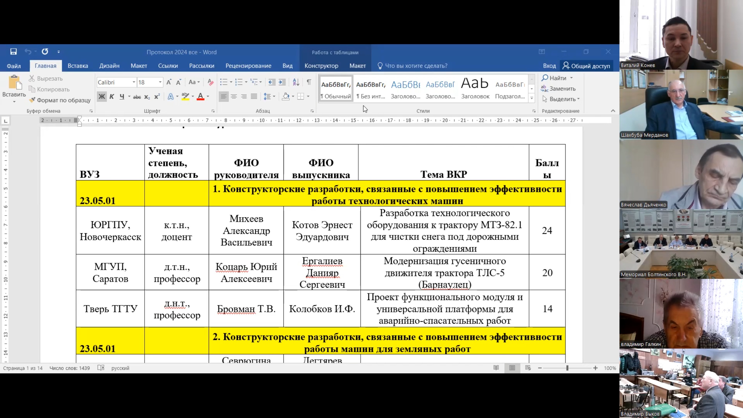The image size is (743, 418).
Task: Click the Paste (Вставить) clipboard icon
Action: tap(15, 82)
